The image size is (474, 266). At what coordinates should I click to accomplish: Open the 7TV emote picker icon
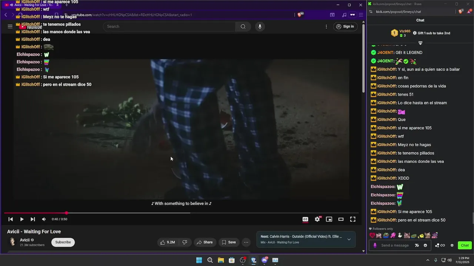[x=417, y=245]
